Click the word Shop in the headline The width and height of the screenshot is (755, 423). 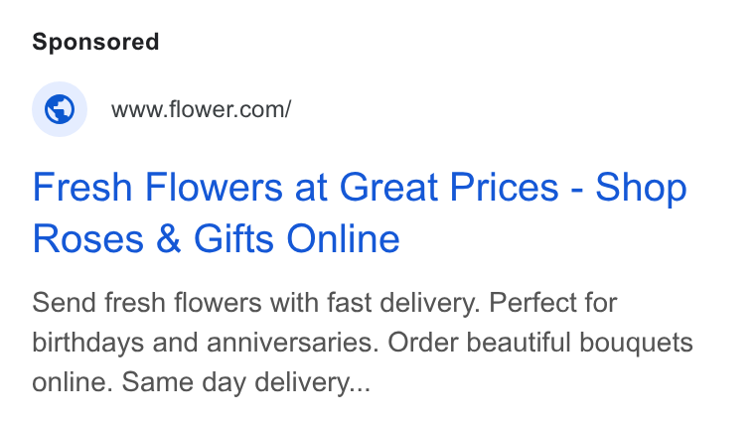(x=641, y=188)
